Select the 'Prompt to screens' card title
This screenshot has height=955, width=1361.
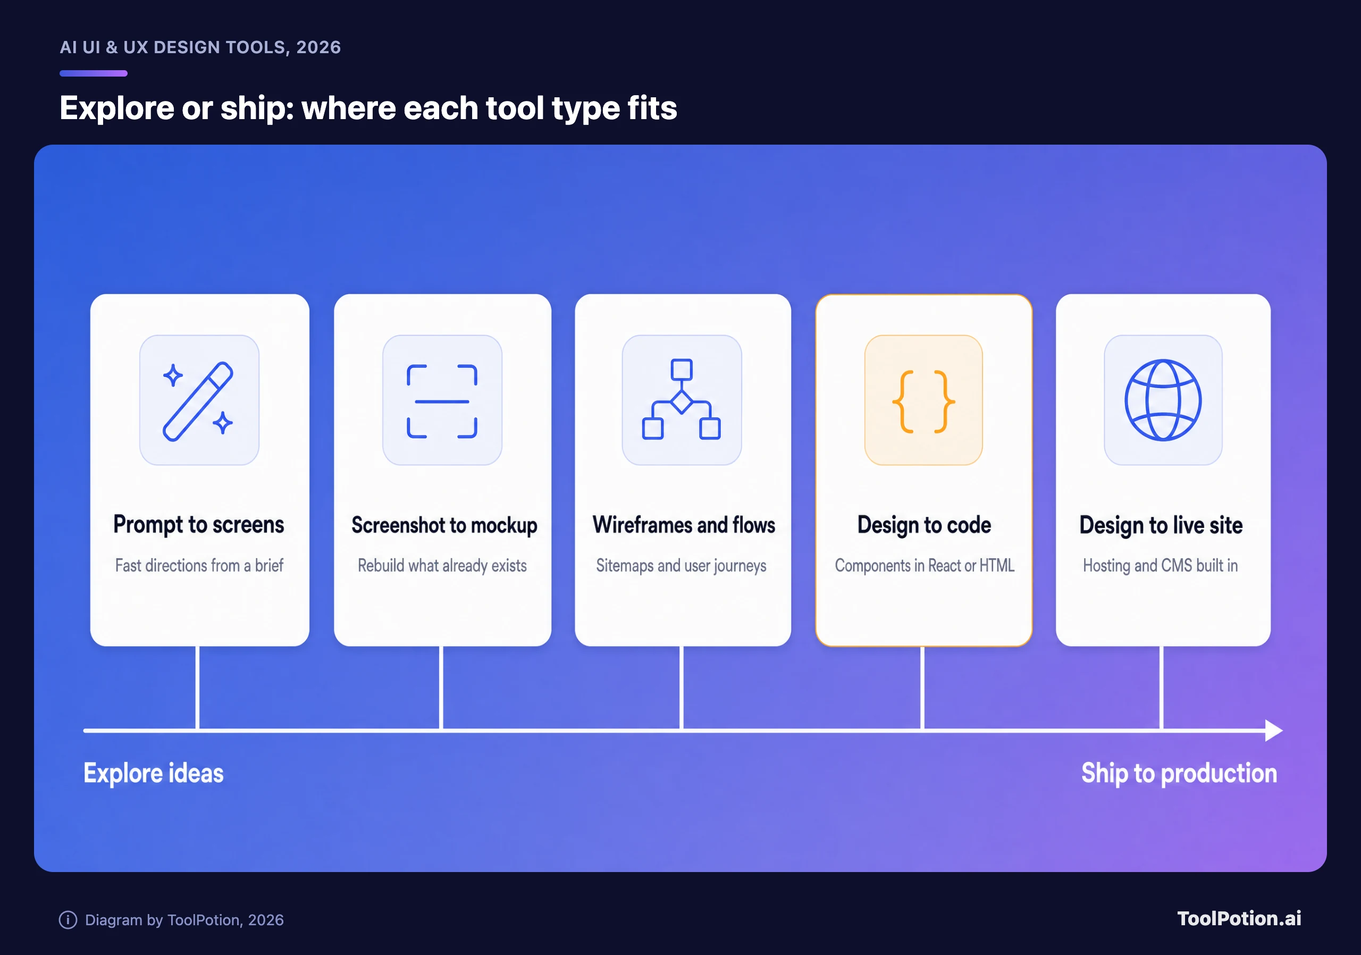click(199, 525)
